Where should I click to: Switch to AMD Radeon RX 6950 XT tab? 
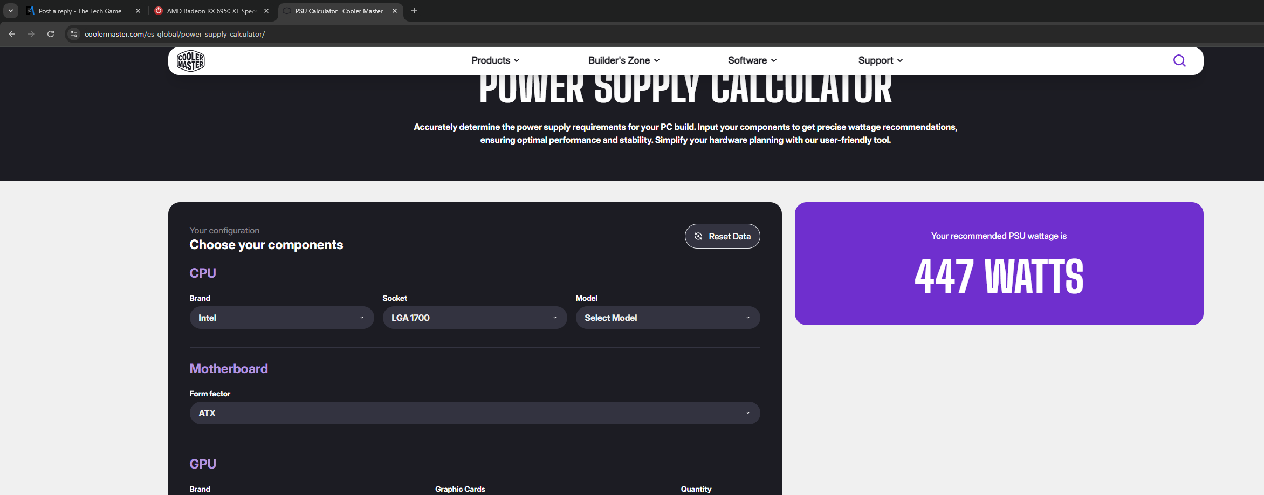click(211, 11)
